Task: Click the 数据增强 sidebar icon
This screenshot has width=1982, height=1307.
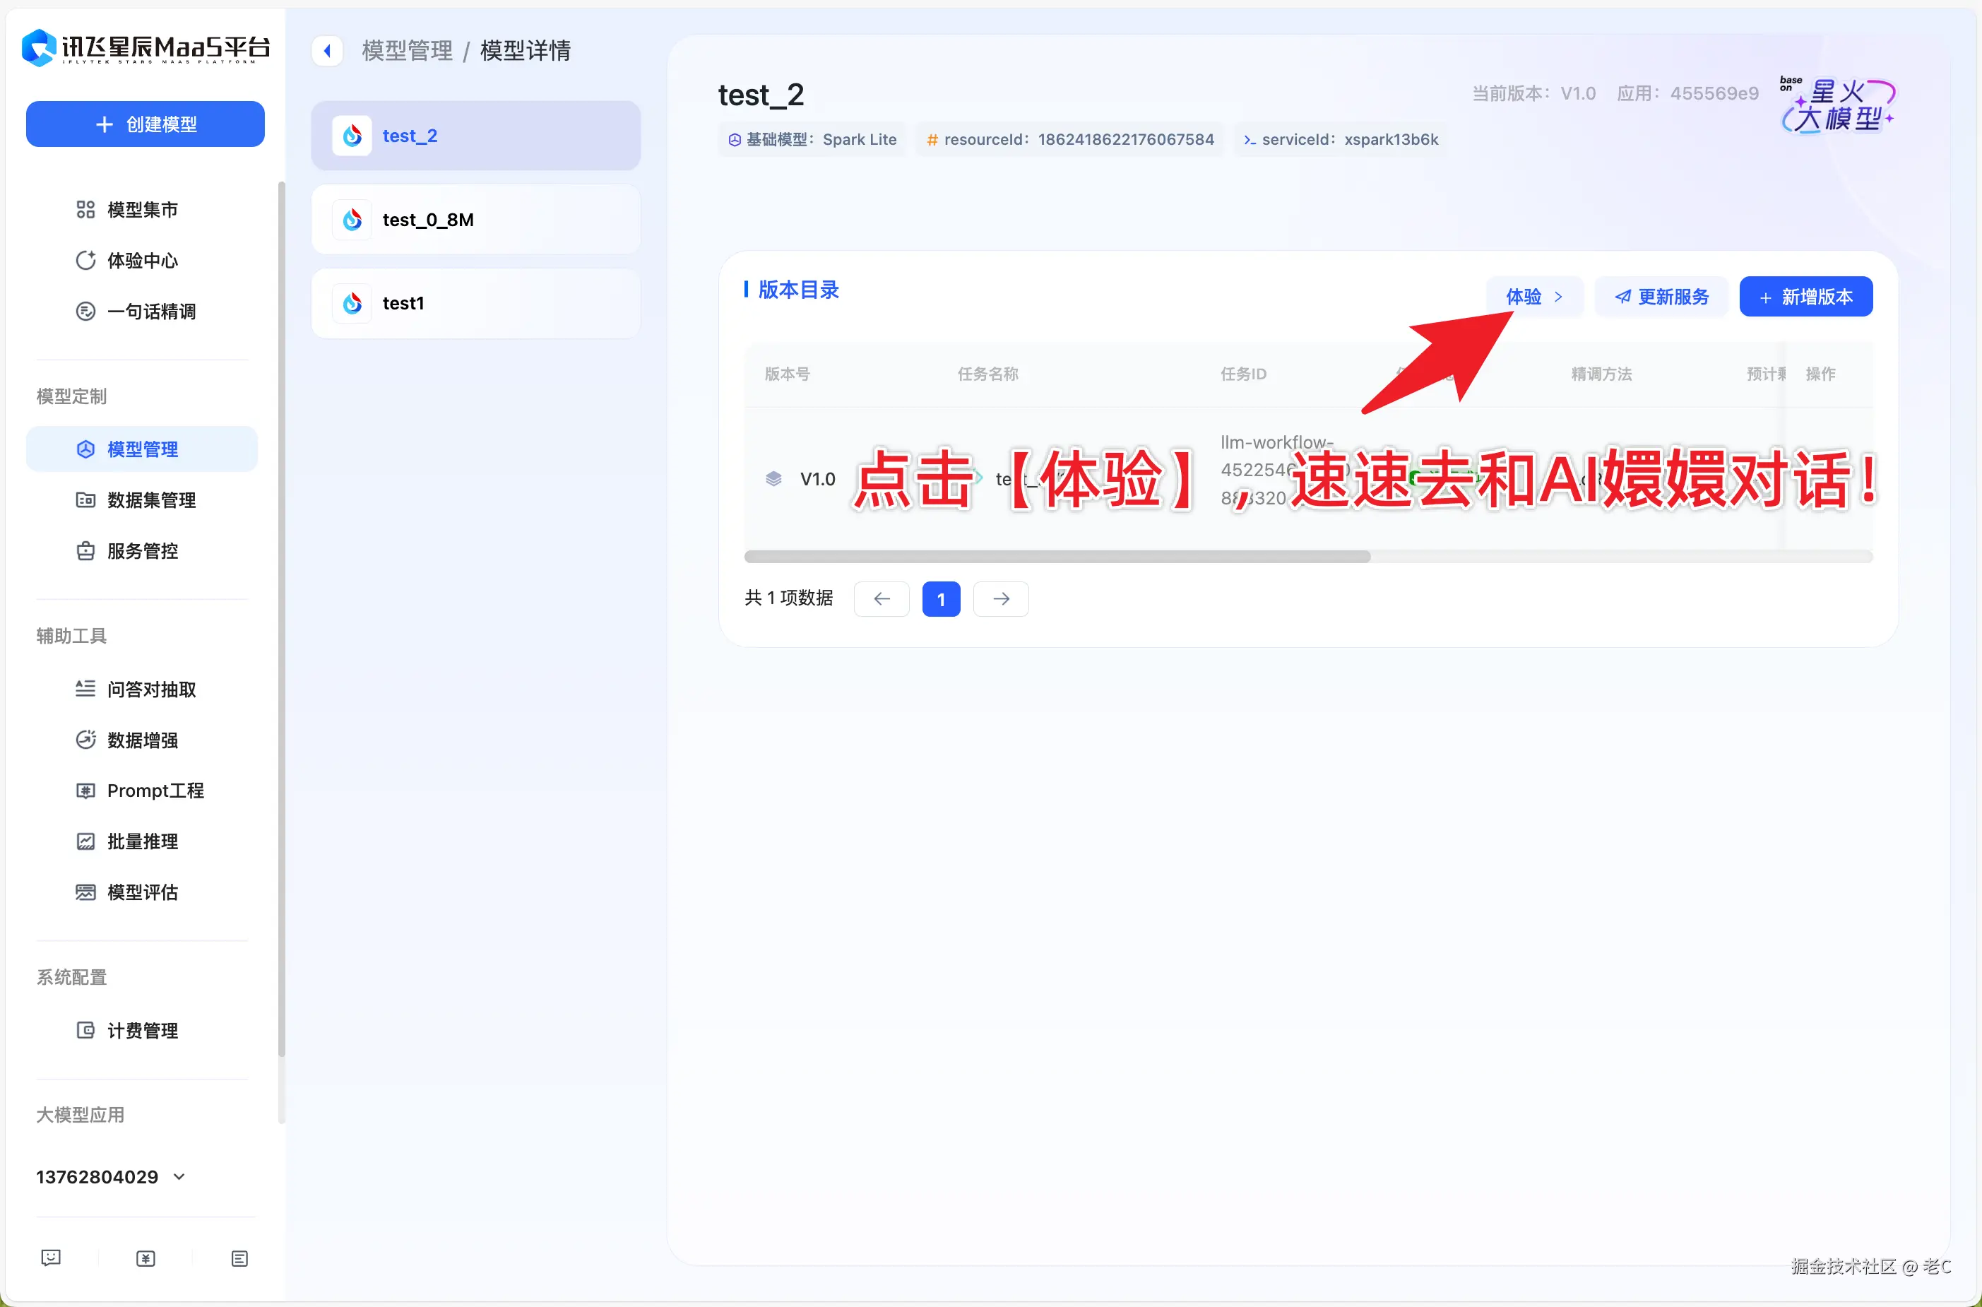Action: [x=85, y=740]
